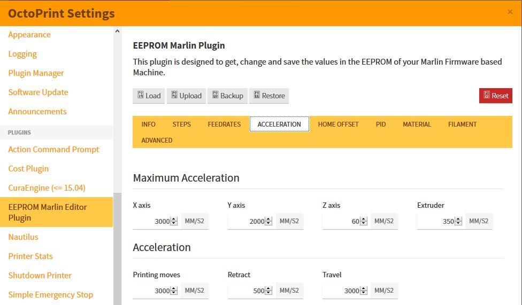Screen dimensions: 522x305
Task: Decrease Y axis maximum acceleration stepper
Action: (268, 223)
